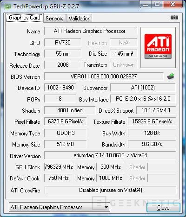Click the camera screenshot icon
The image size is (186, 217).
coord(174,18)
